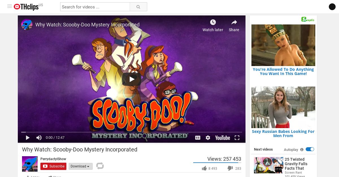
Task: Open video title link in the player
Action: tap(87, 25)
